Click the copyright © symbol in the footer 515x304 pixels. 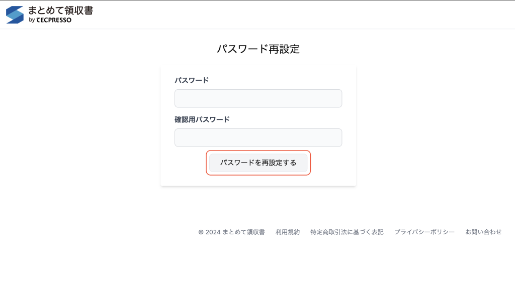pyautogui.click(x=201, y=232)
